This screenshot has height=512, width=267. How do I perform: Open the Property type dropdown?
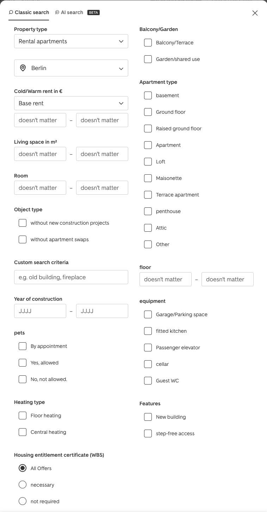pyautogui.click(x=71, y=41)
